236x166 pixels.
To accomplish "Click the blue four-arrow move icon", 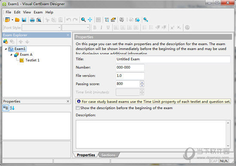I will pyautogui.click(x=90, y=20).
